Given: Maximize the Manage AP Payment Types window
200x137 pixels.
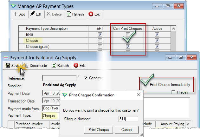Looking at the screenshot, I should pyautogui.click(x=168, y=6).
